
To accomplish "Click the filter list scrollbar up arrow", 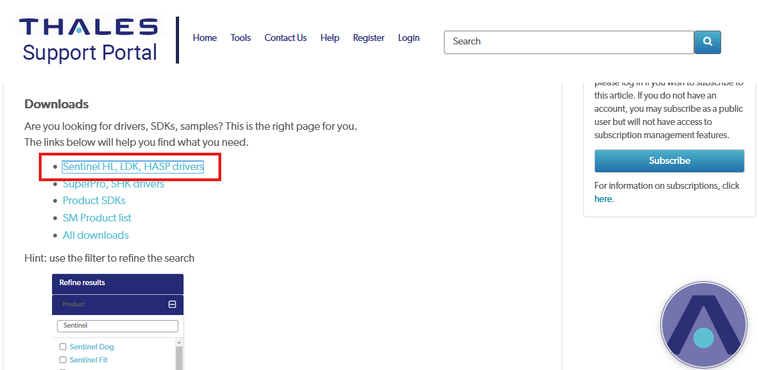I will coord(179,342).
